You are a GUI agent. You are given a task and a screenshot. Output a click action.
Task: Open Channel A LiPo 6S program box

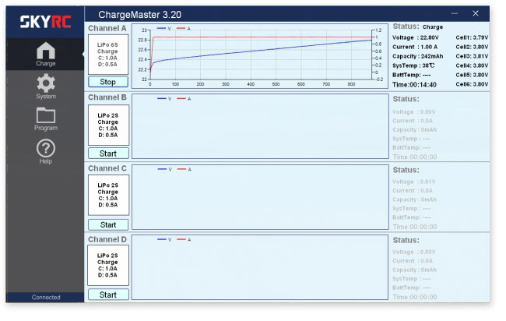(x=108, y=55)
